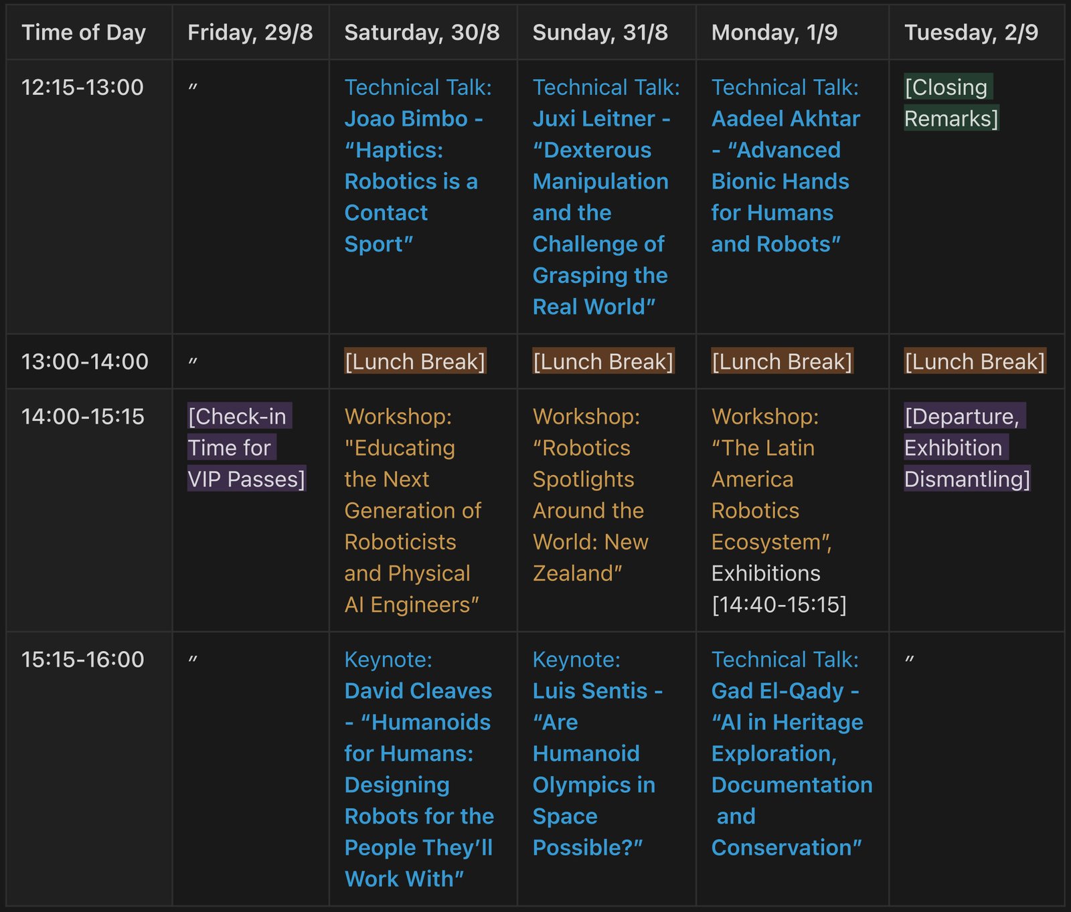Viewport: 1071px width, 912px height.
Task: Click Monday's Lunch Break entry
Action: coord(782,361)
